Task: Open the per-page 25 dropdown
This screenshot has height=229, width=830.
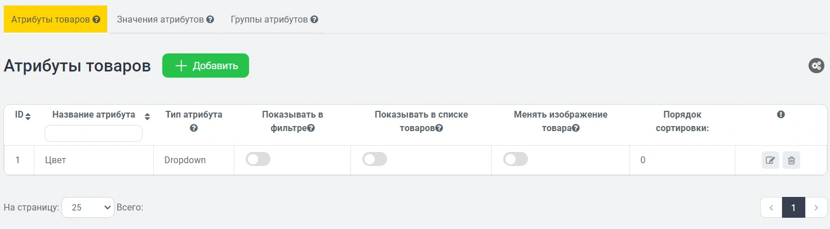Action: tap(88, 208)
